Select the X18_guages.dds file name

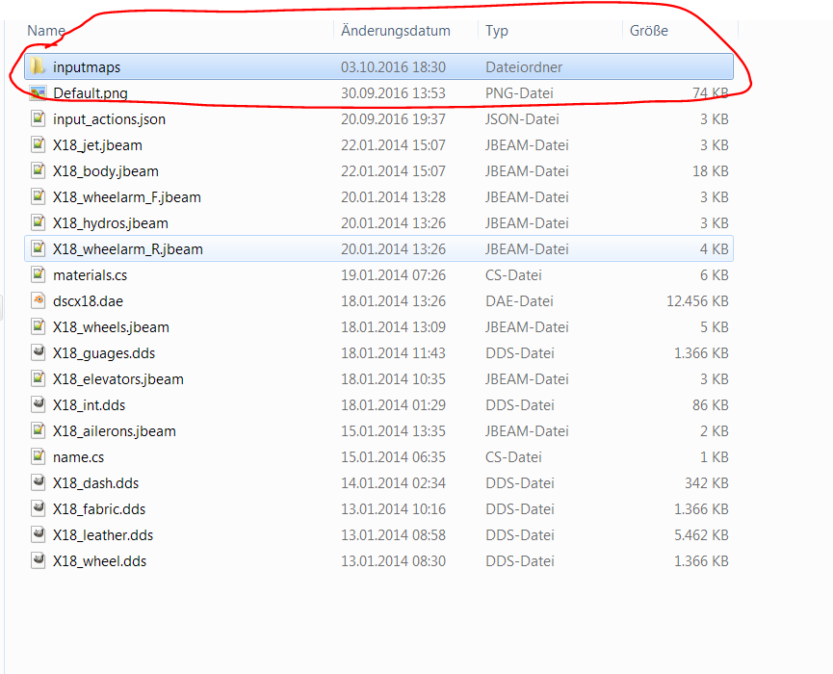(x=104, y=353)
